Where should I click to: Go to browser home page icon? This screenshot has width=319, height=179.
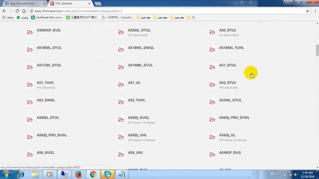(24, 11)
